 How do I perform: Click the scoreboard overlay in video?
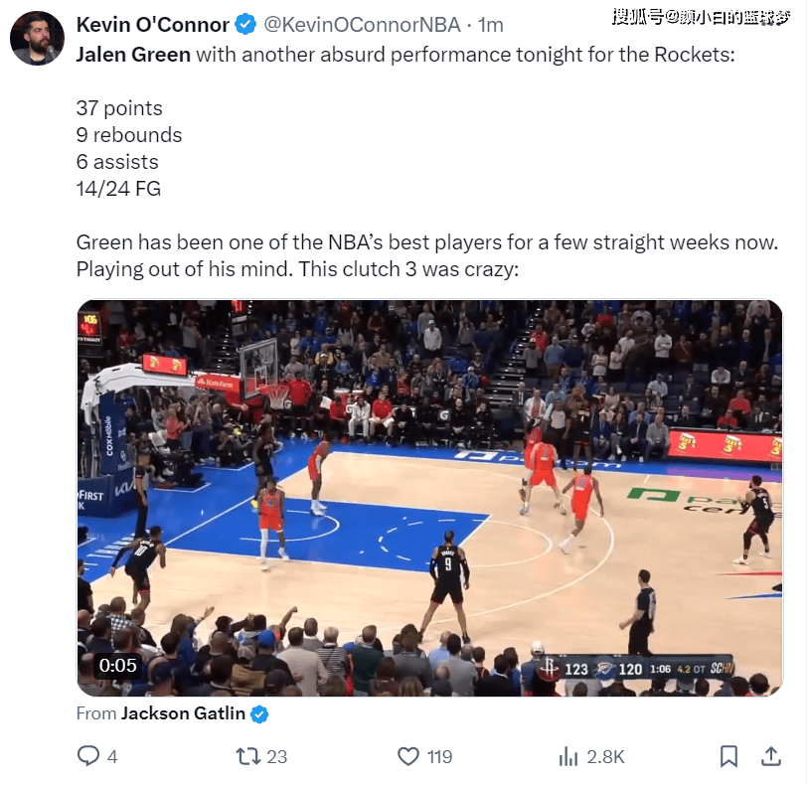636,669
